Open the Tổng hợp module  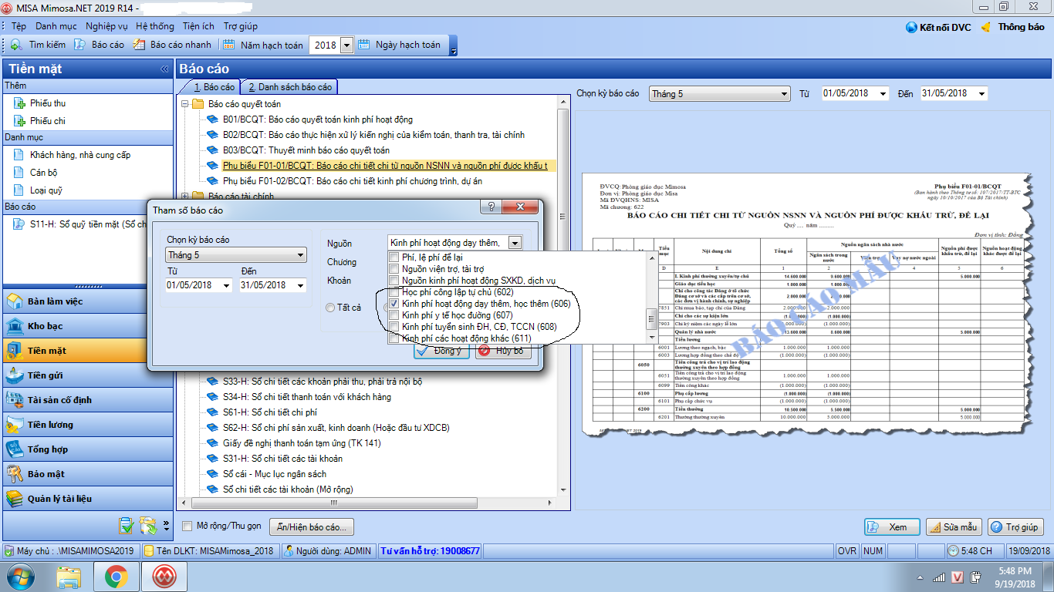[x=87, y=449]
